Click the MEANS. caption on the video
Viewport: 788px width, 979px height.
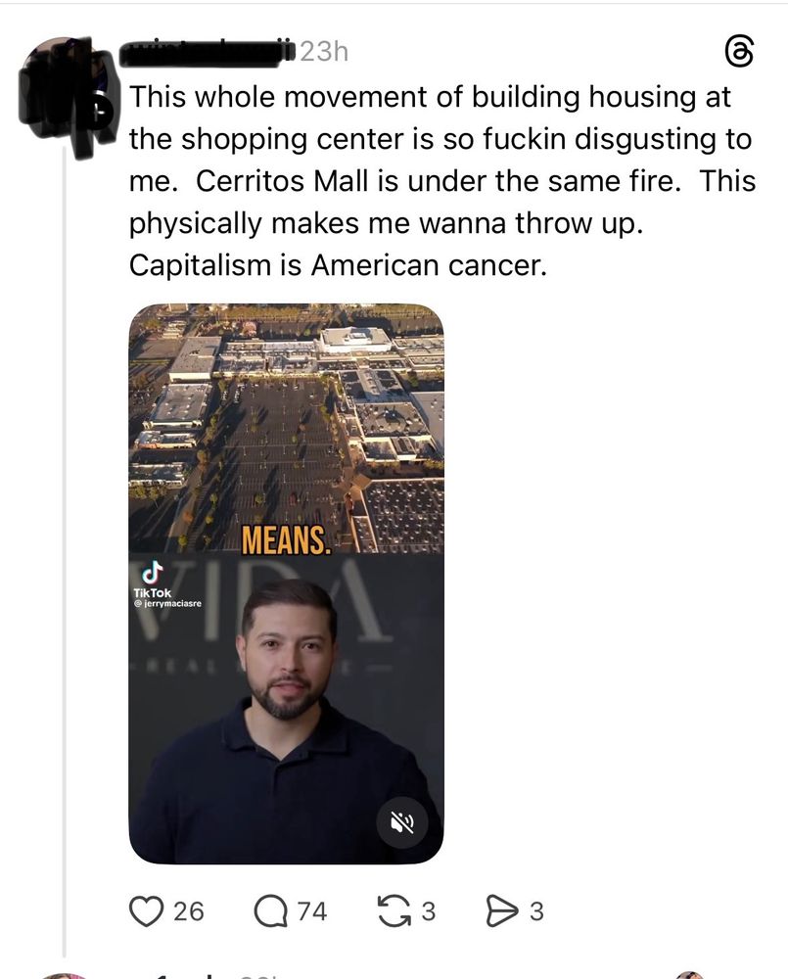(x=286, y=540)
